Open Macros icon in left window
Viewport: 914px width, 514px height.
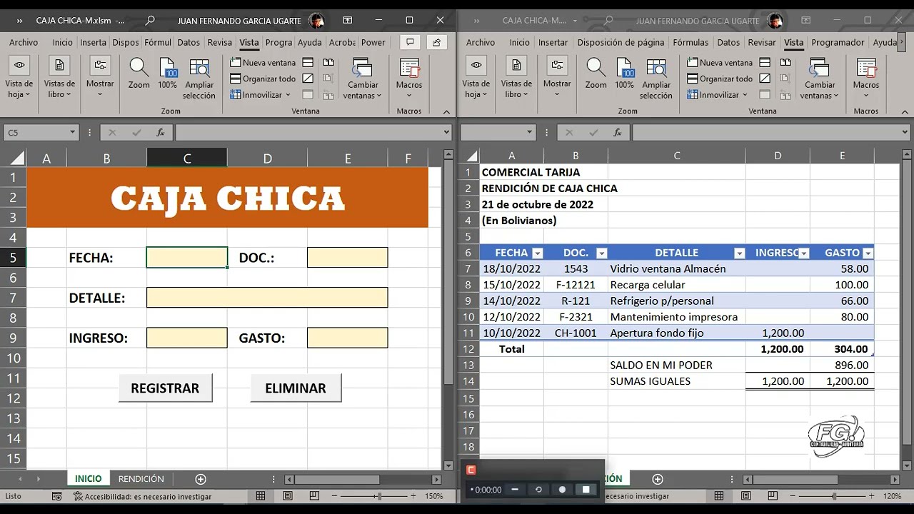(x=409, y=69)
